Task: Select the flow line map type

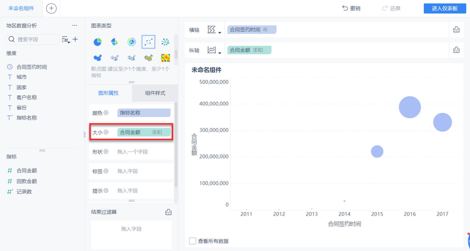Action: 132,58
